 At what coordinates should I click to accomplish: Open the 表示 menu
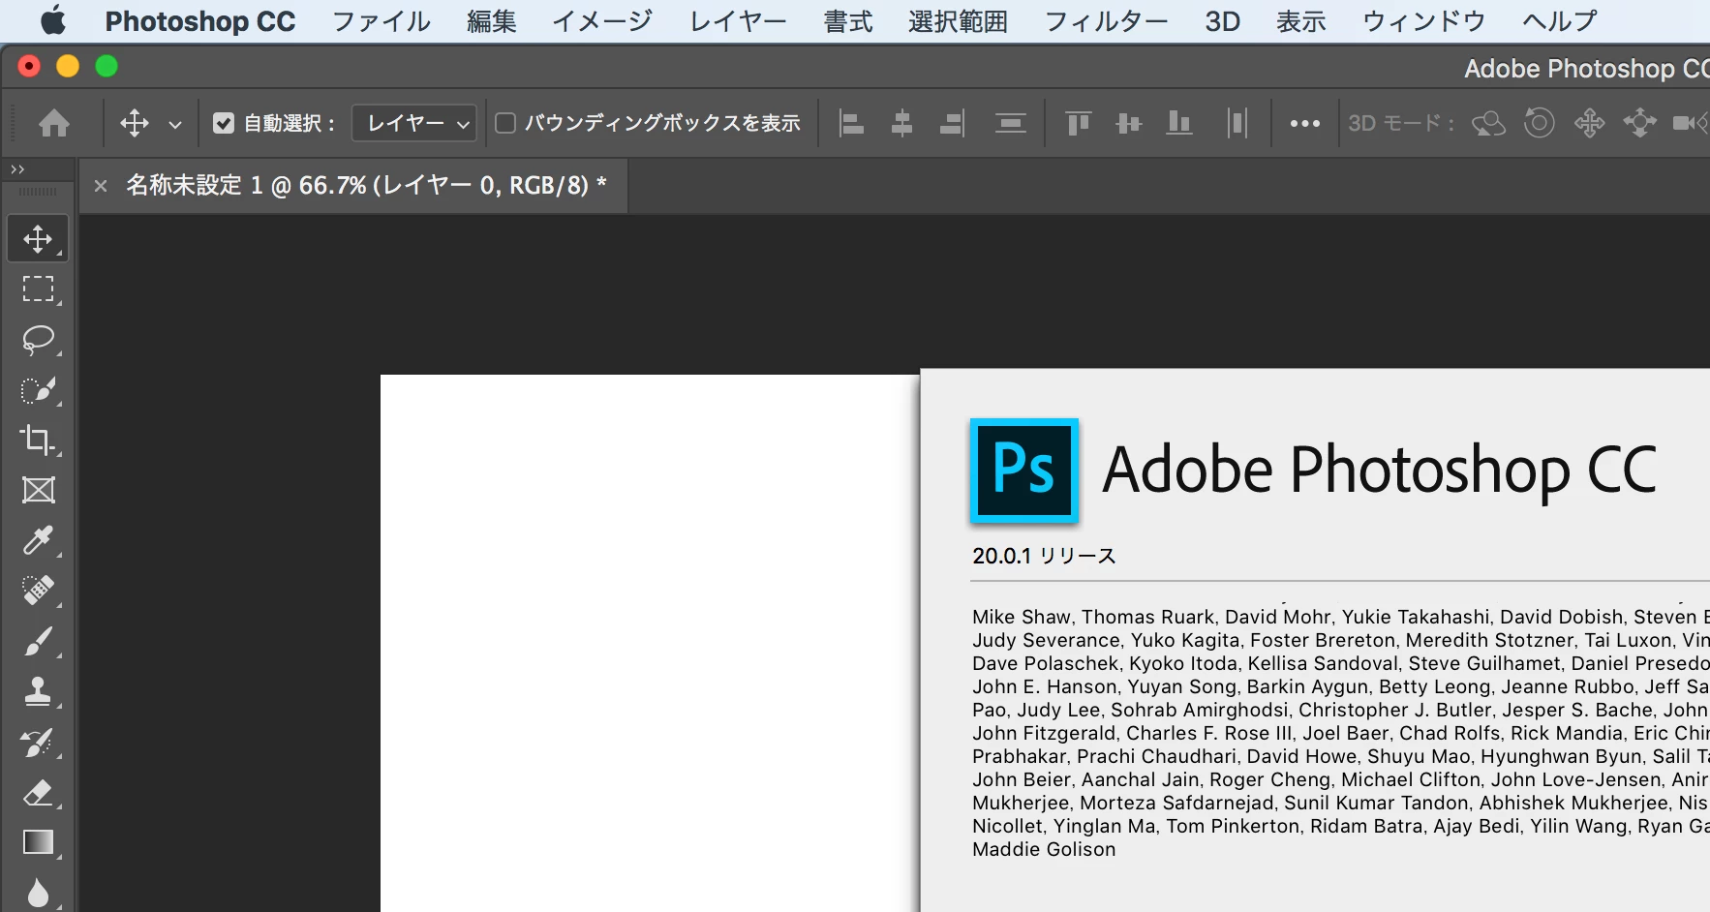point(1300,21)
